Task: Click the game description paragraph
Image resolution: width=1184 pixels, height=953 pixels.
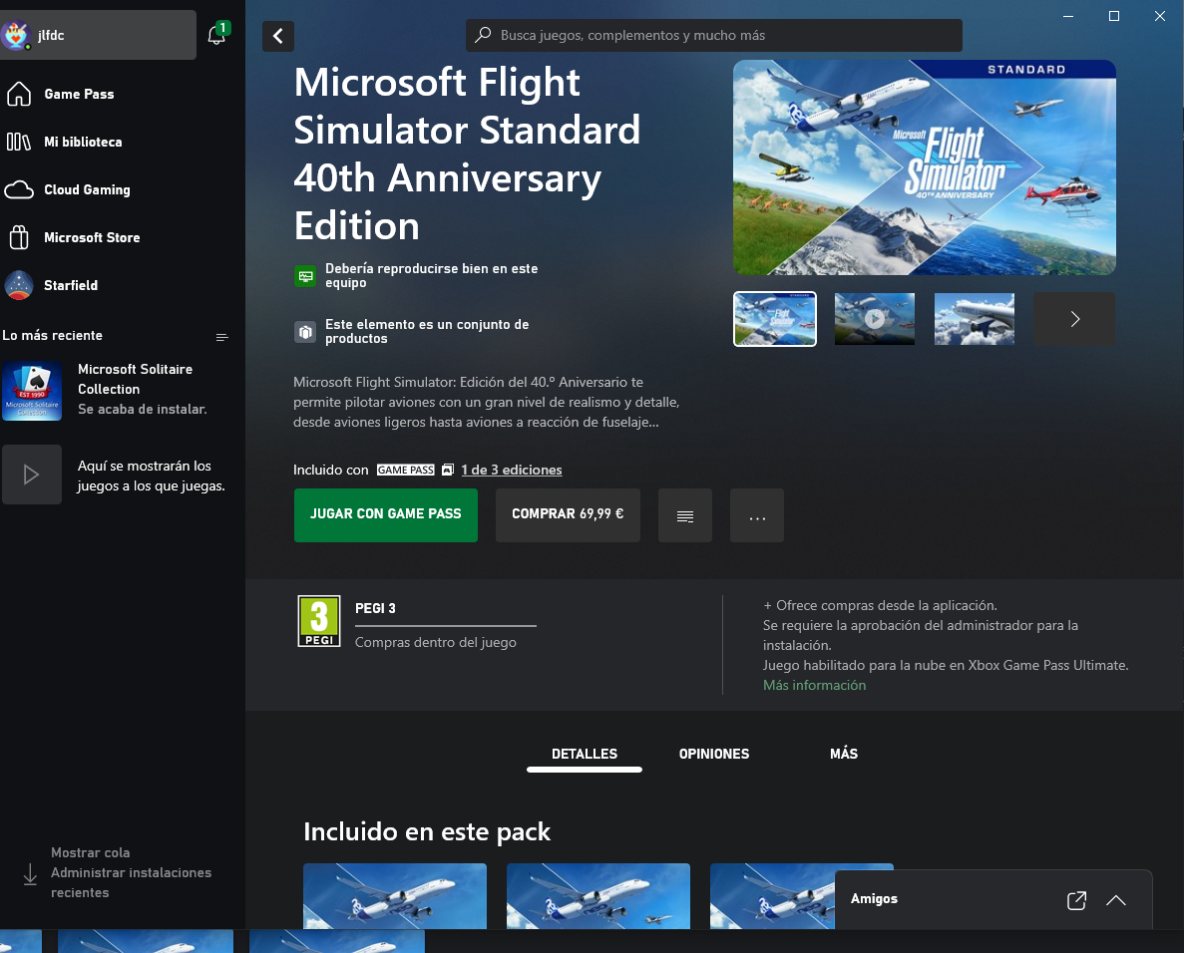Action: pos(487,402)
